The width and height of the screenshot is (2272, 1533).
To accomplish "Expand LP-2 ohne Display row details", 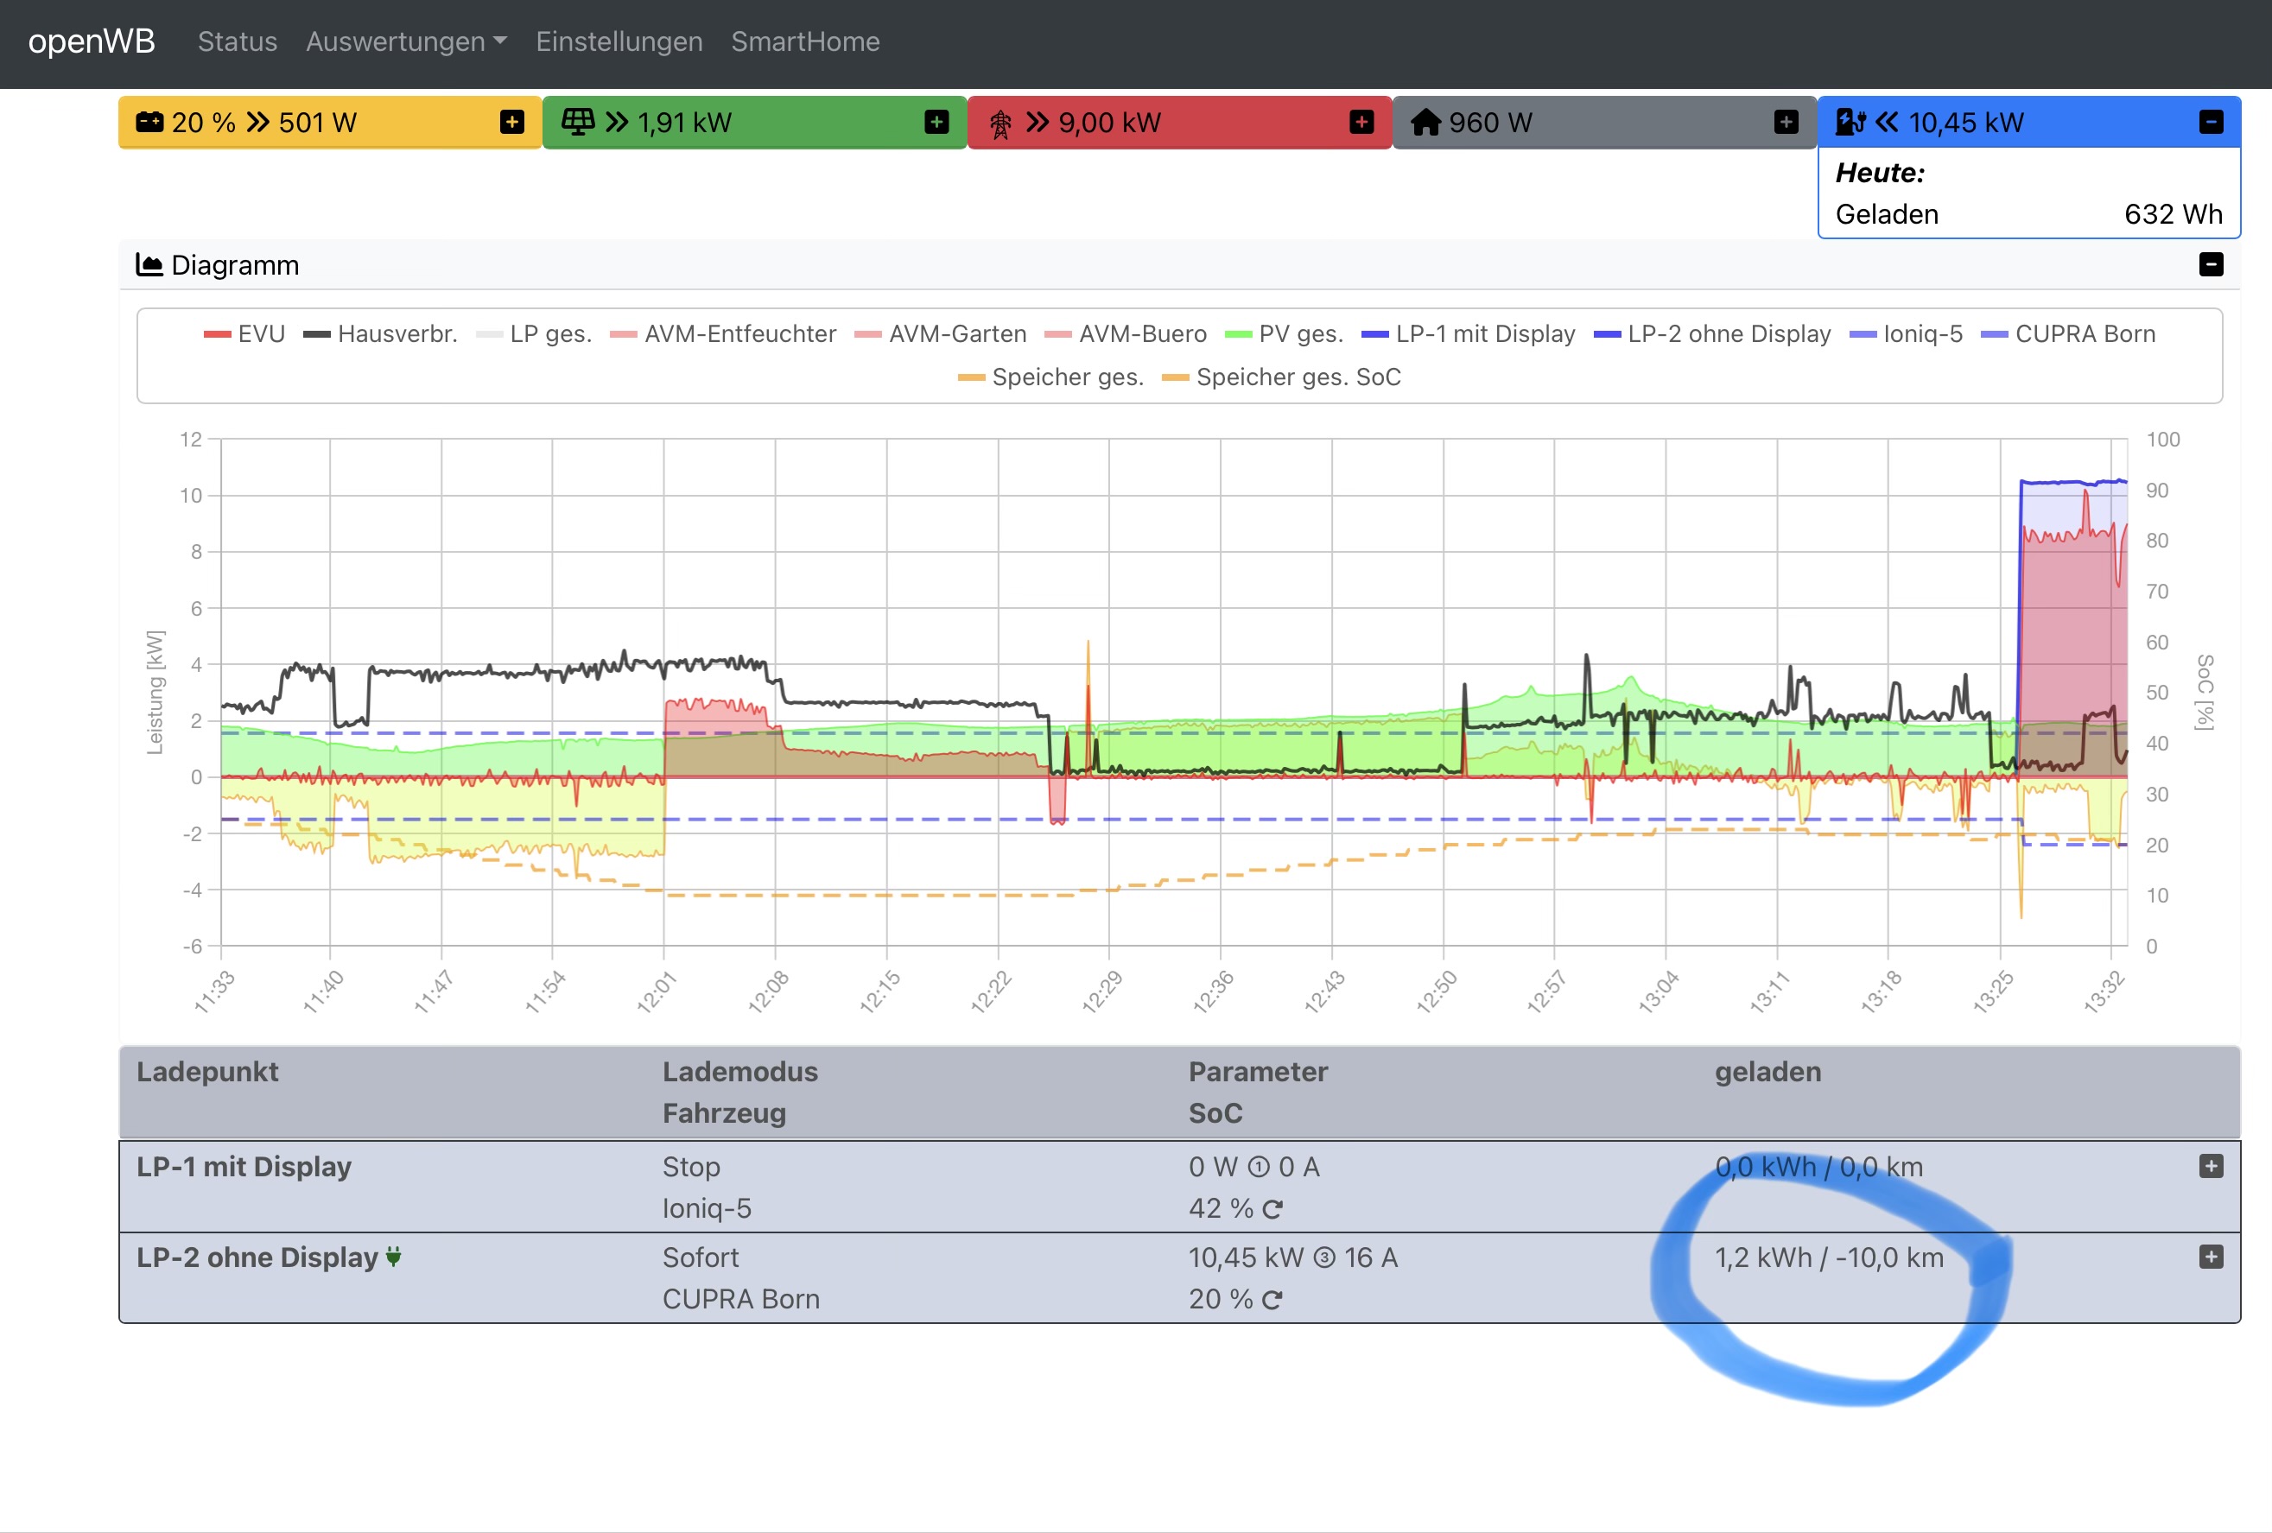I will (x=2211, y=1257).
